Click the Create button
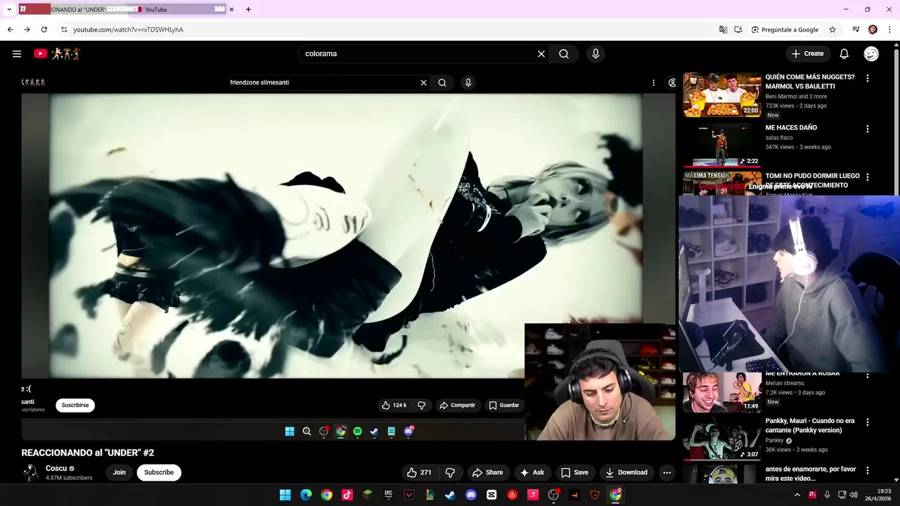 click(x=808, y=53)
